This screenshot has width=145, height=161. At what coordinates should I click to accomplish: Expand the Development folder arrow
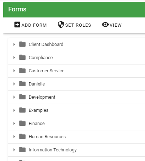click(x=14, y=97)
